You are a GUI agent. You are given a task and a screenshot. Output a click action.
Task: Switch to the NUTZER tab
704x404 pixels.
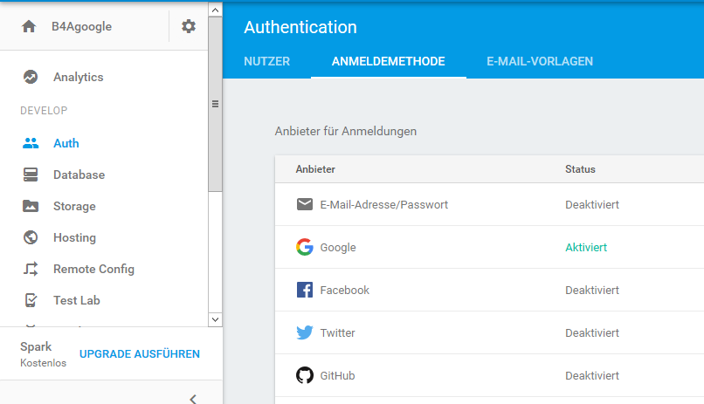click(x=266, y=61)
